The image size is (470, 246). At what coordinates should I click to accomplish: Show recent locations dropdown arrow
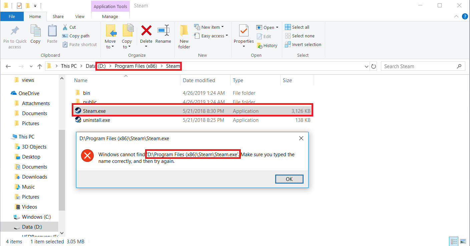tap(31, 66)
